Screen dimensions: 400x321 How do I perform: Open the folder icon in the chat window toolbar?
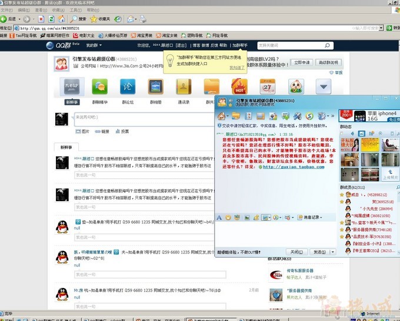pyautogui.click(x=236, y=116)
